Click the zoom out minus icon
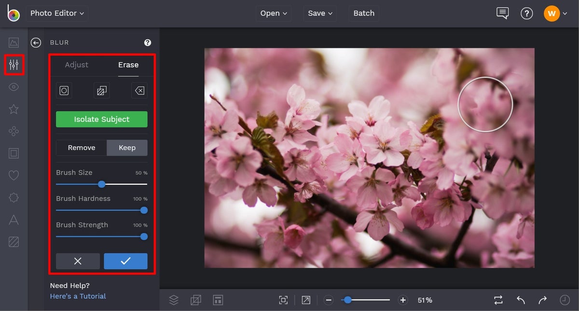Viewport: 579px width, 311px height. click(x=329, y=300)
